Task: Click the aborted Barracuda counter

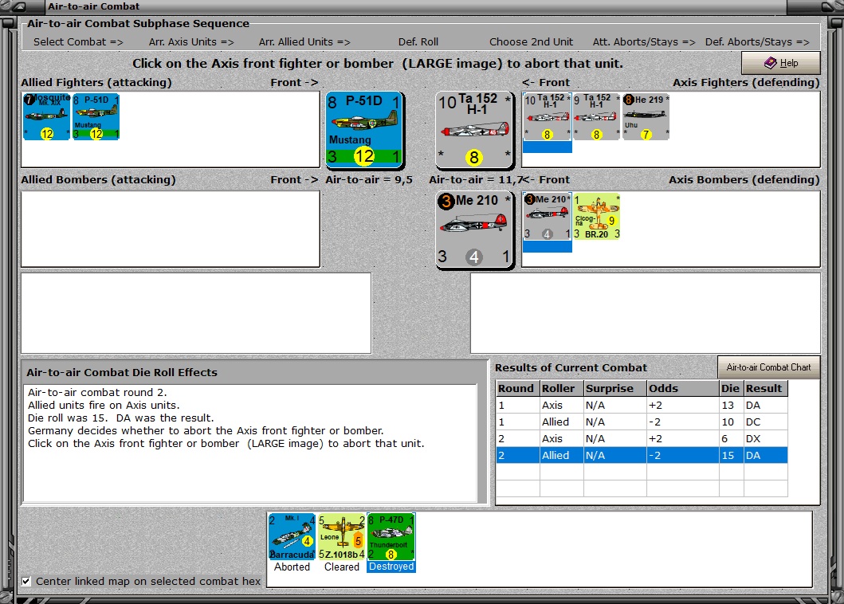Action: coord(292,537)
